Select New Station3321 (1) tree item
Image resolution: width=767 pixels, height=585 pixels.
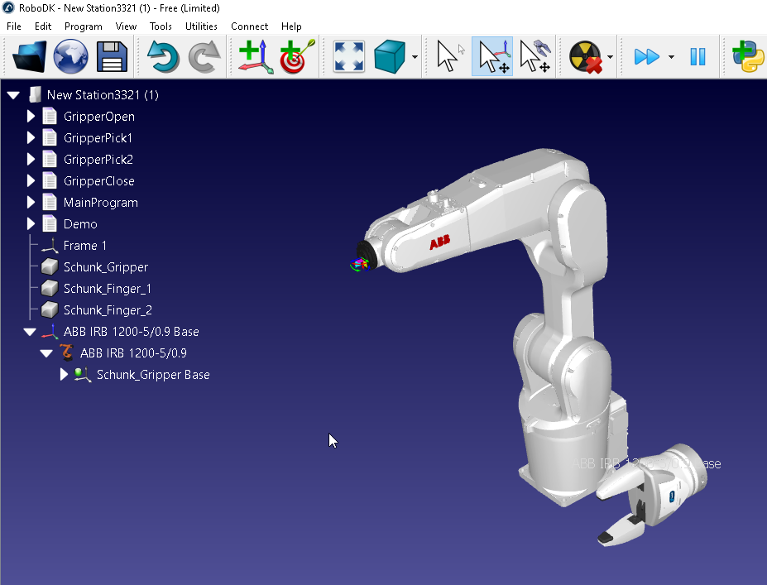(x=103, y=95)
